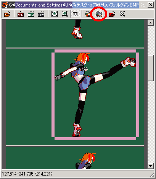Open the dark red folder icon
This screenshot has height=179, width=156.
coord(112,14)
